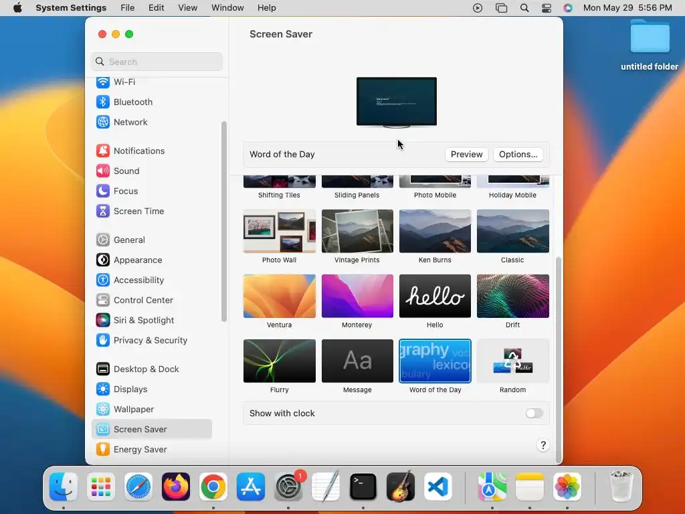685x514 pixels.
Task: Click the sidebar Search field
Action: pyautogui.click(x=157, y=62)
